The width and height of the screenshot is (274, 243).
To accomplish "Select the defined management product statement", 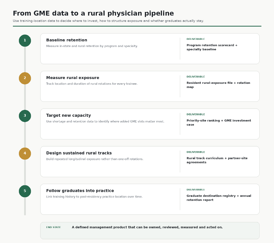I will (x=147, y=227).
